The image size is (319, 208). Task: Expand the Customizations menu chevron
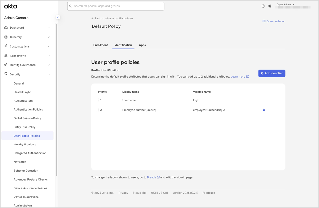click(x=48, y=46)
